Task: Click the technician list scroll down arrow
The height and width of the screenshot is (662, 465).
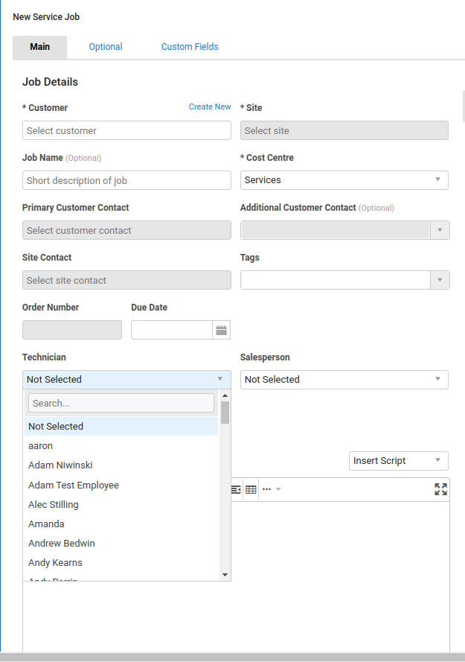Action: pos(225,575)
